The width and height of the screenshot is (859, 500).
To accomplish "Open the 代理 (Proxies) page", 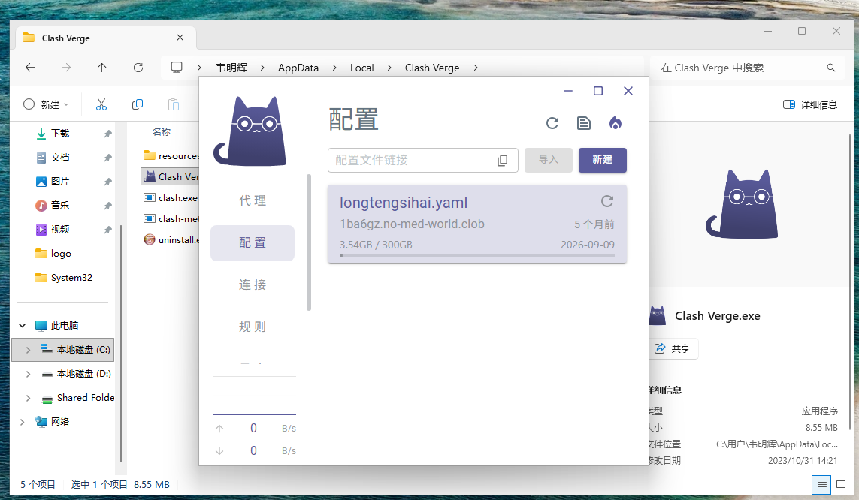I will click(x=253, y=200).
